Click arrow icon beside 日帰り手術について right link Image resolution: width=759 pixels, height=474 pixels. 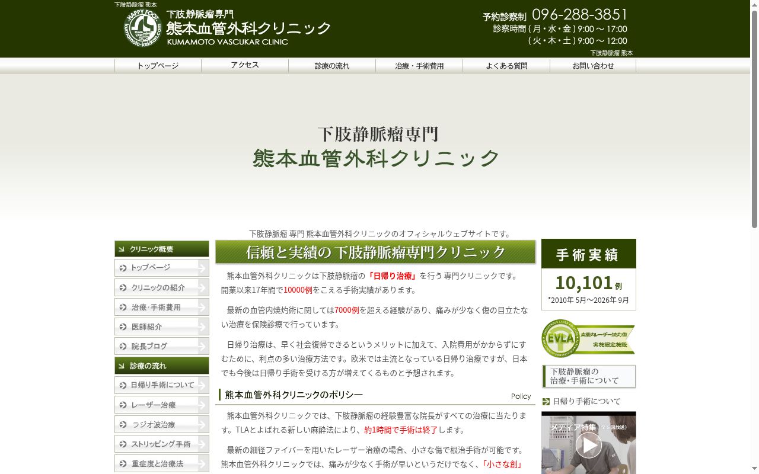tap(546, 402)
